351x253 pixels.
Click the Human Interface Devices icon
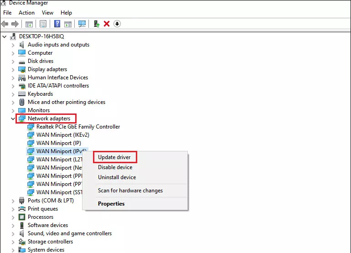(x=22, y=77)
